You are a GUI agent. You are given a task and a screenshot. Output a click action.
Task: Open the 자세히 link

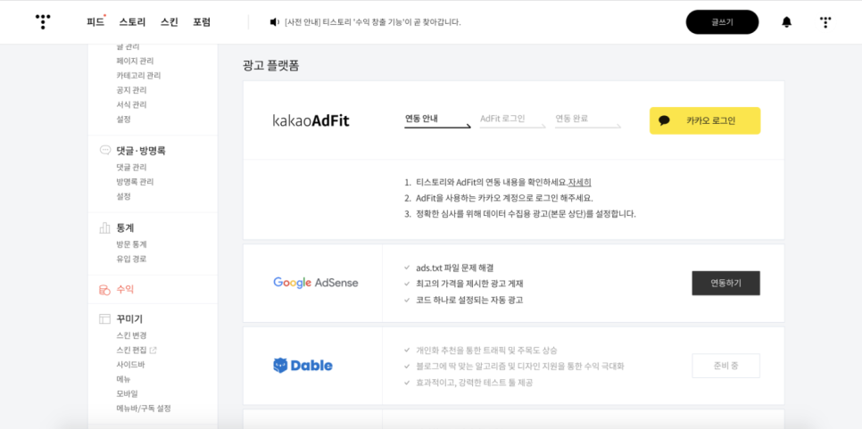point(579,182)
